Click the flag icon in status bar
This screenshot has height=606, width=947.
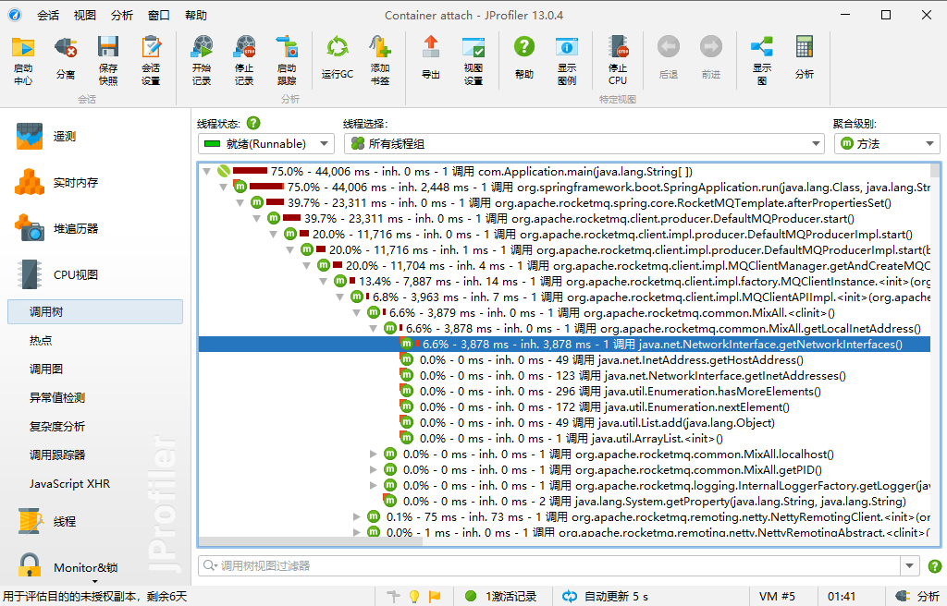pyautogui.click(x=435, y=597)
